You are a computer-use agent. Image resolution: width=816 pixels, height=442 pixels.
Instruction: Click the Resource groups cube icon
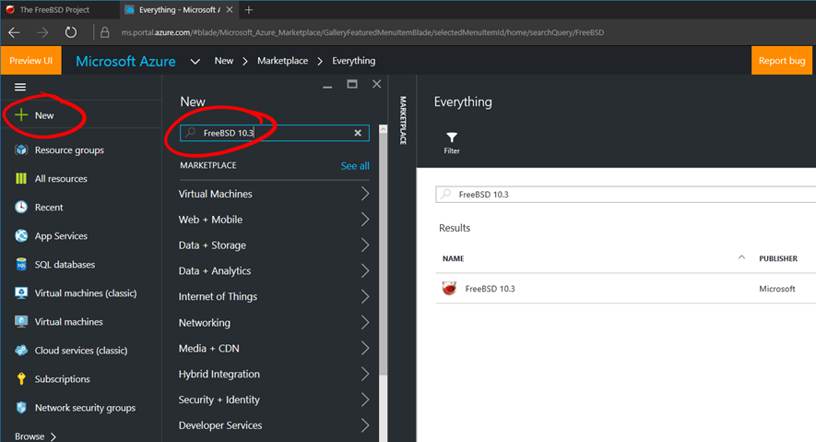pos(21,149)
